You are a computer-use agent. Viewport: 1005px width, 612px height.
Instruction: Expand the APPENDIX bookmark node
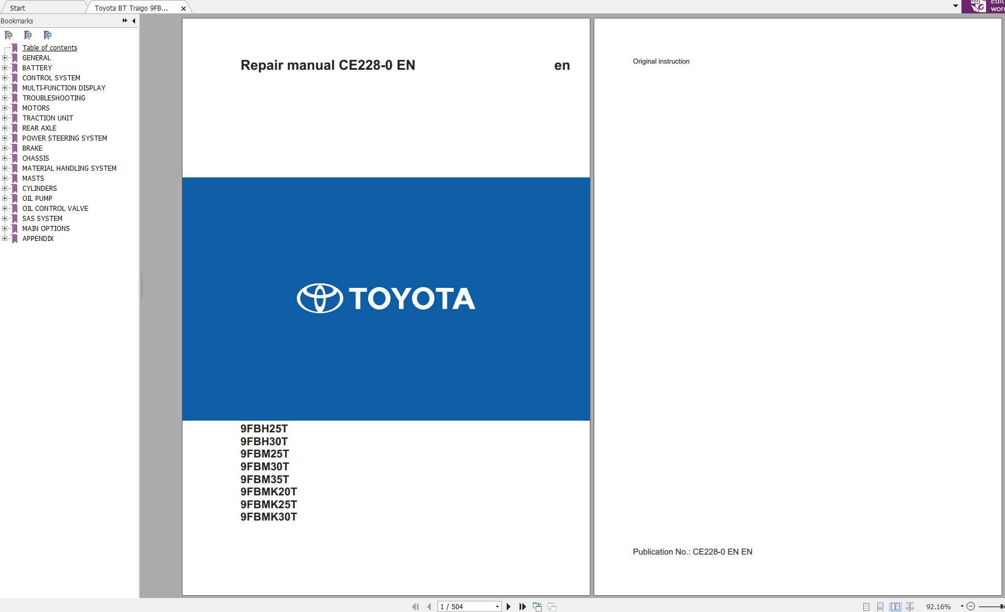tap(5, 239)
